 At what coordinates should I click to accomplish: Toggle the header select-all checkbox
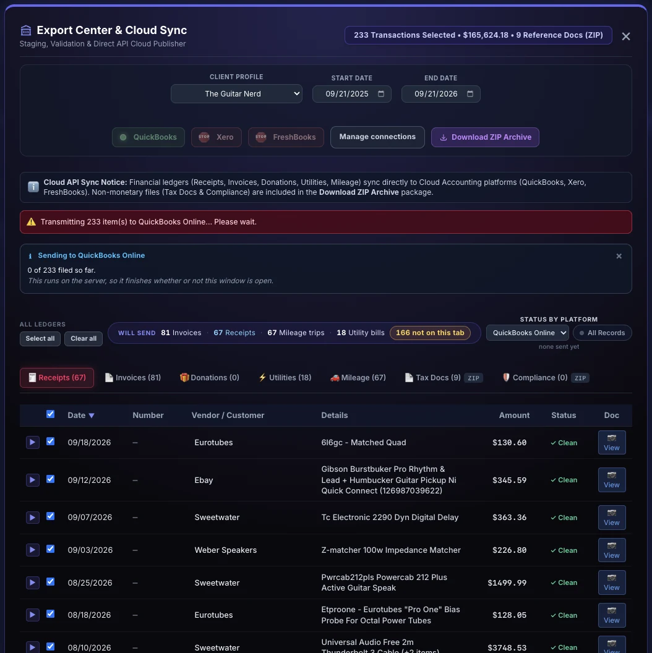(x=50, y=414)
